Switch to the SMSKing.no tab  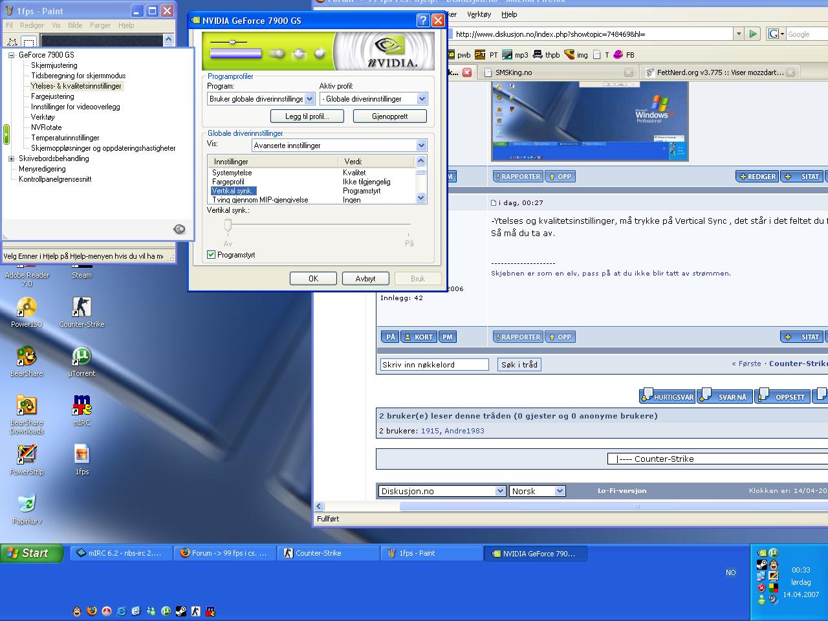(x=514, y=72)
